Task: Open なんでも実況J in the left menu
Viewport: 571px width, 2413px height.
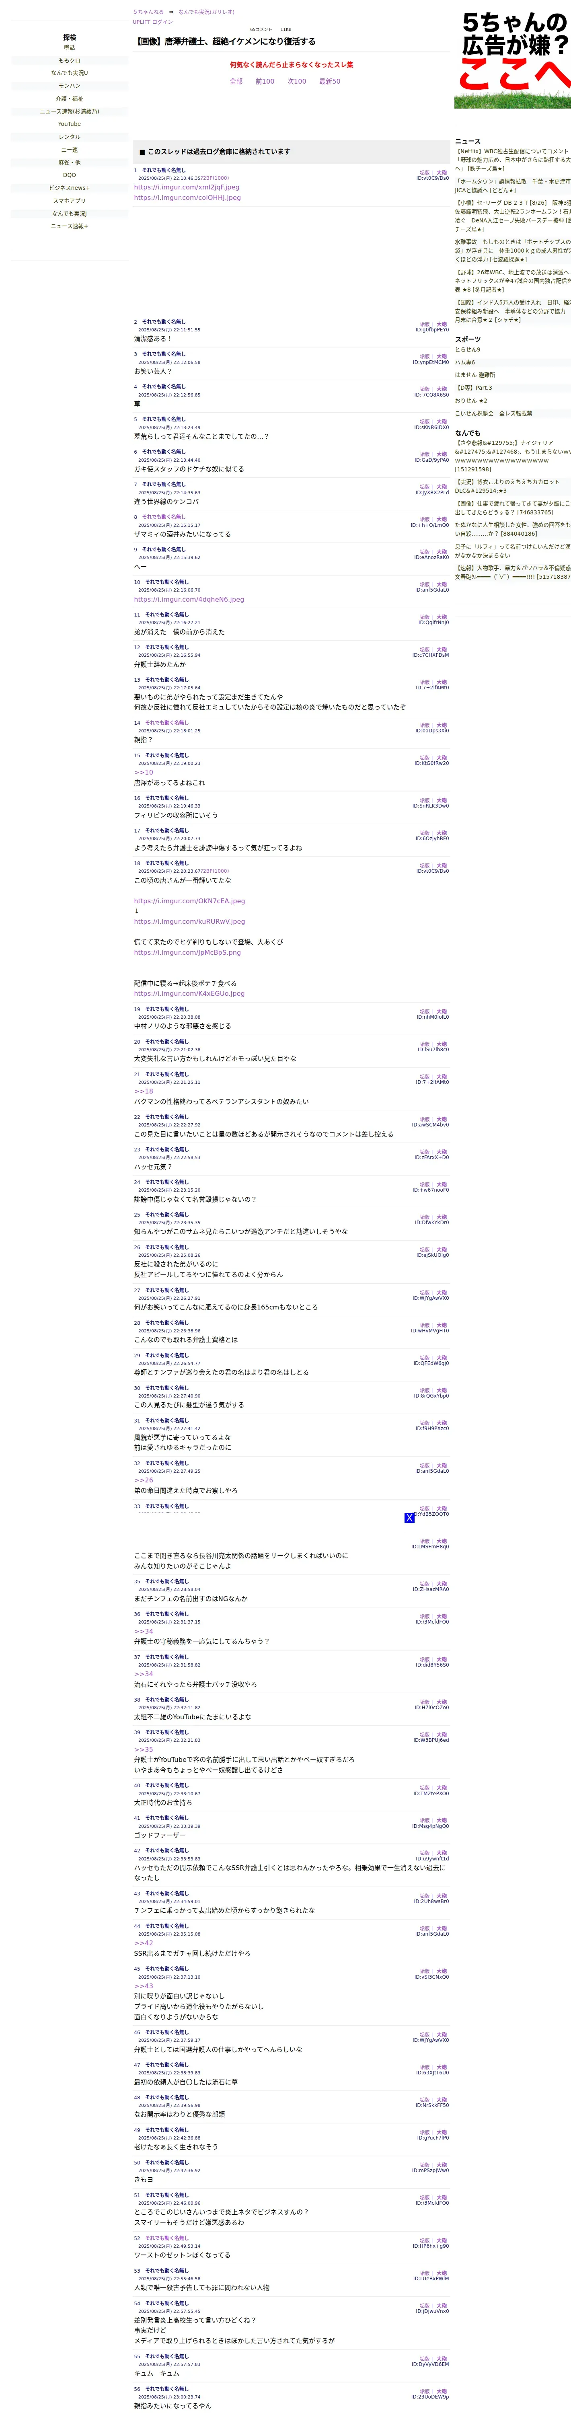Action: (x=69, y=214)
